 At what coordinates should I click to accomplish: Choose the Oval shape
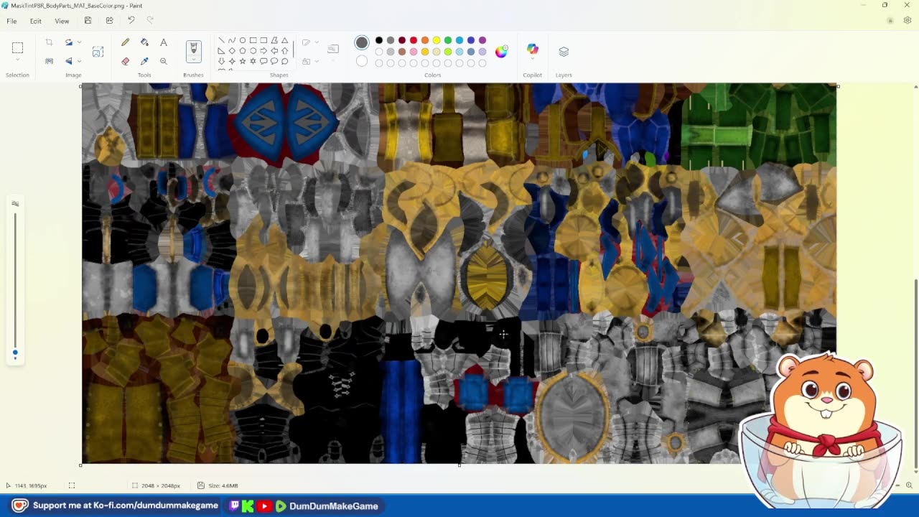[x=243, y=40]
